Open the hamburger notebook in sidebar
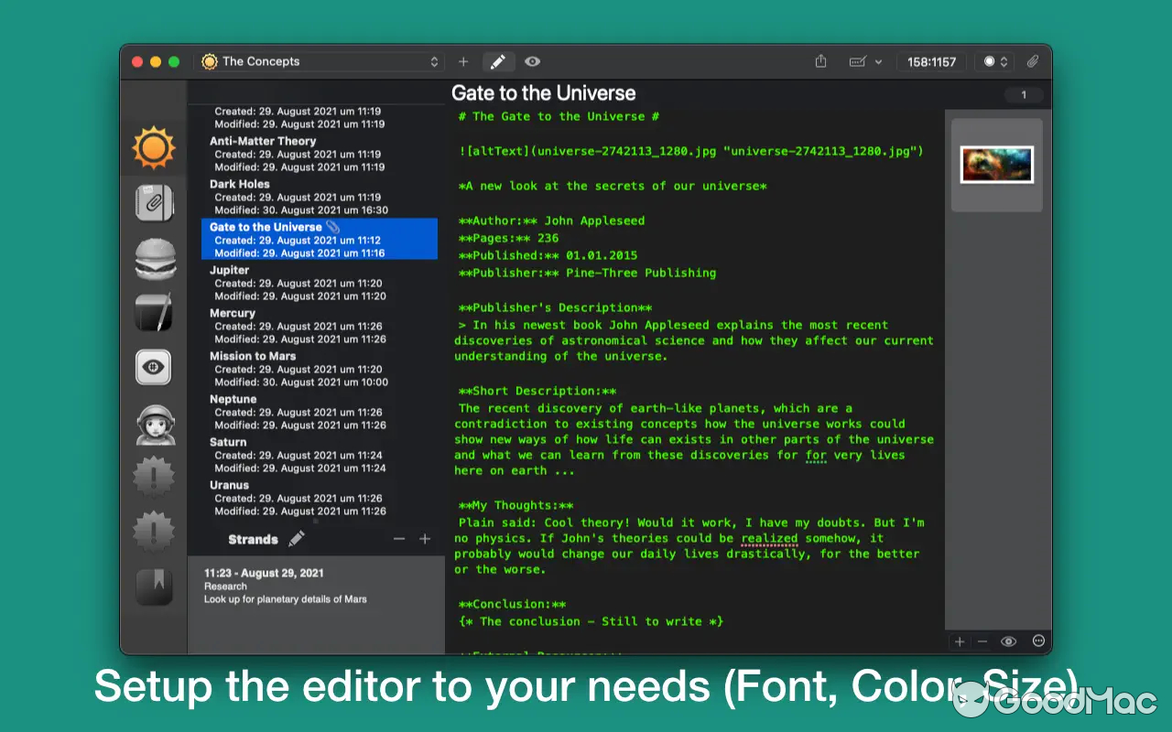The image size is (1172, 732). coord(153,259)
